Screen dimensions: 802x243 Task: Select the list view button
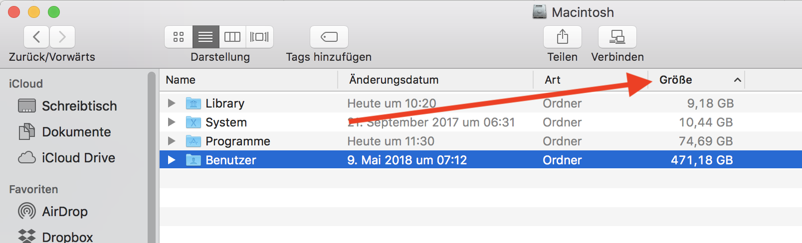tap(205, 37)
